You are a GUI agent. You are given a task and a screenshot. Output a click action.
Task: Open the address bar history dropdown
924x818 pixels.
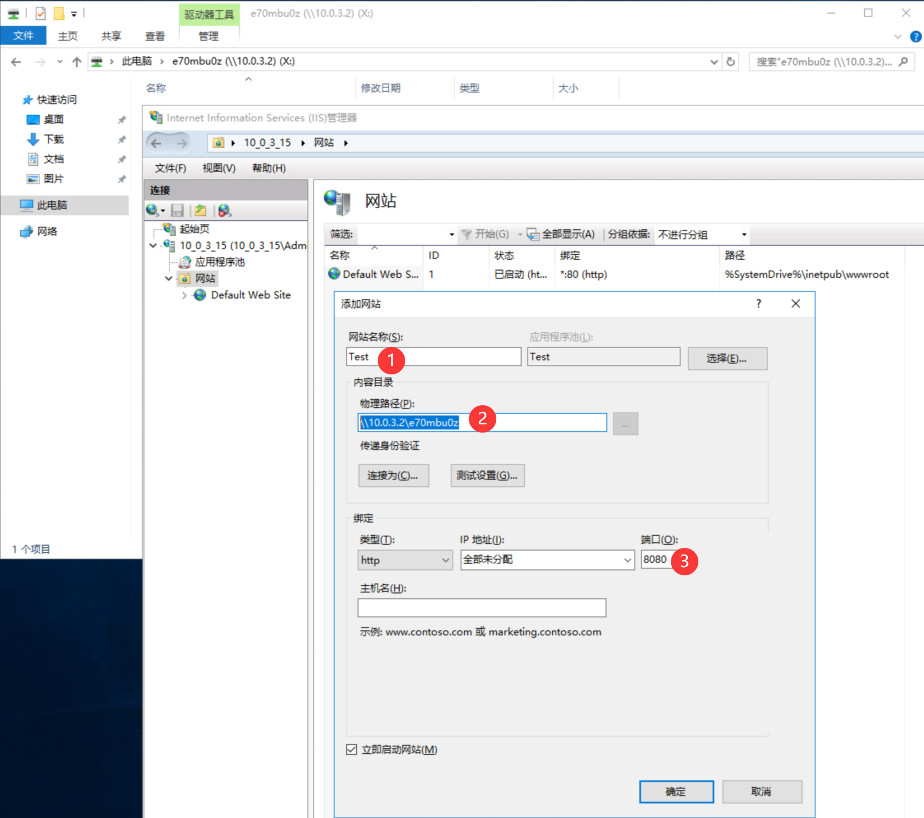pos(714,62)
